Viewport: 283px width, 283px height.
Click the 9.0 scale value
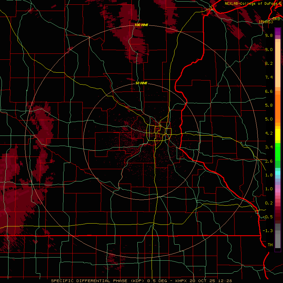pyautogui.click(x=269, y=49)
